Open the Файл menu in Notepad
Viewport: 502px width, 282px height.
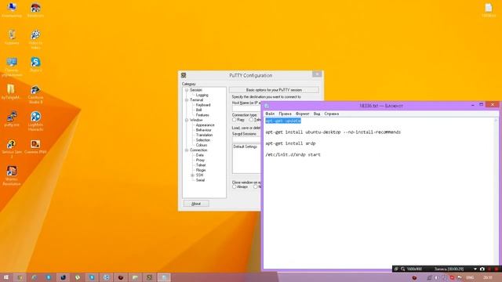point(270,114)
